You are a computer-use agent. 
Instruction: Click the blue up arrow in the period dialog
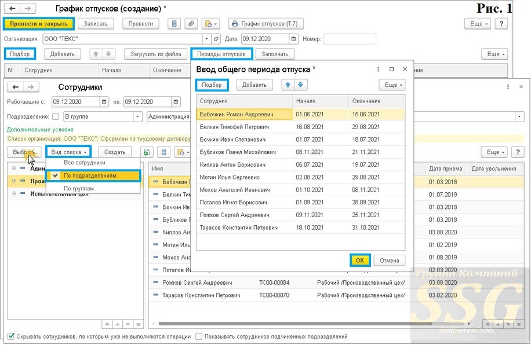point(288,85)
